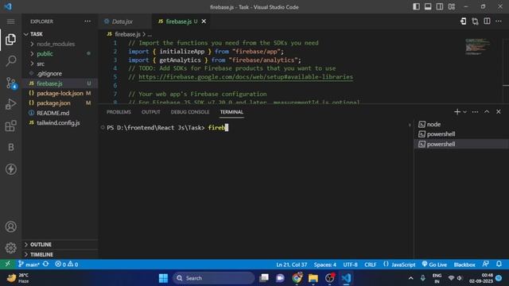Viewport: 509px width, 286px height.
Task: Customize layout icon in title bar
Action: (x=452, y=7)
